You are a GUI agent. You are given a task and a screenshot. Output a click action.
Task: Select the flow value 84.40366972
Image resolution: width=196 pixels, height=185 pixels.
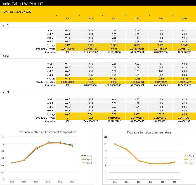[x=91, y=121]
